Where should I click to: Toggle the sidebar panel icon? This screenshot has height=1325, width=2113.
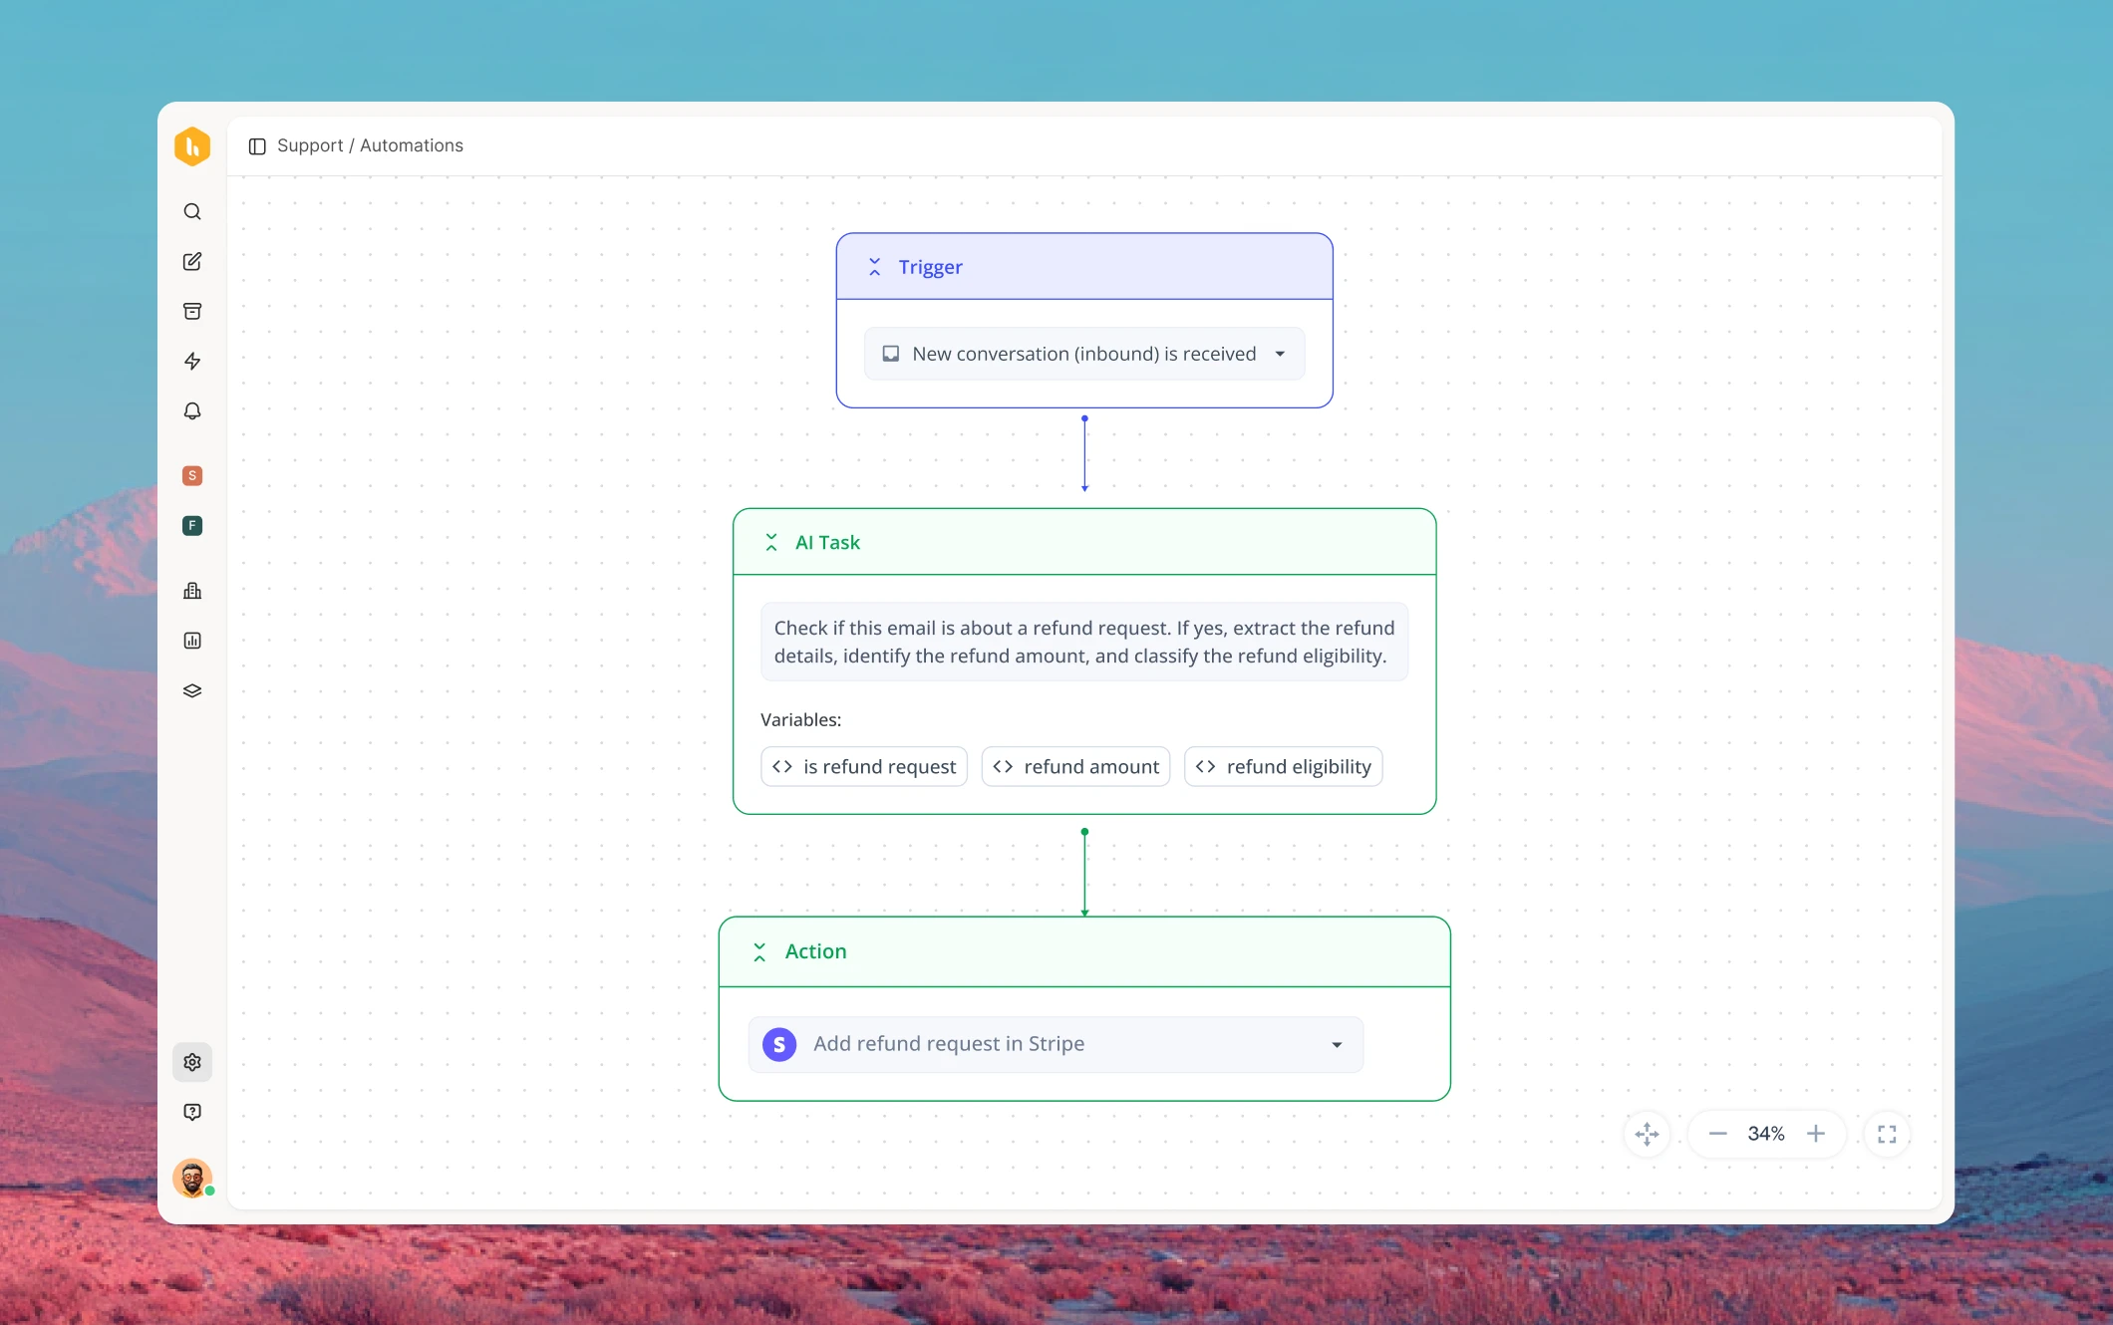[257, 146]
